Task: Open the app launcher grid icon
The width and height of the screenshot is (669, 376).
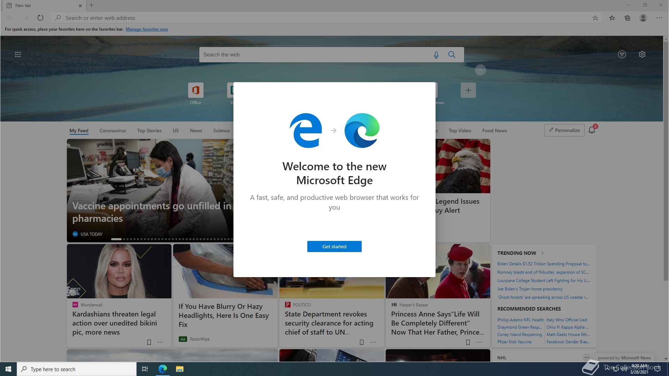Action: click(18, 54)
